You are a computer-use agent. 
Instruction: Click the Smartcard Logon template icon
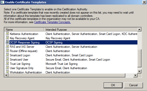click(7, 55)
